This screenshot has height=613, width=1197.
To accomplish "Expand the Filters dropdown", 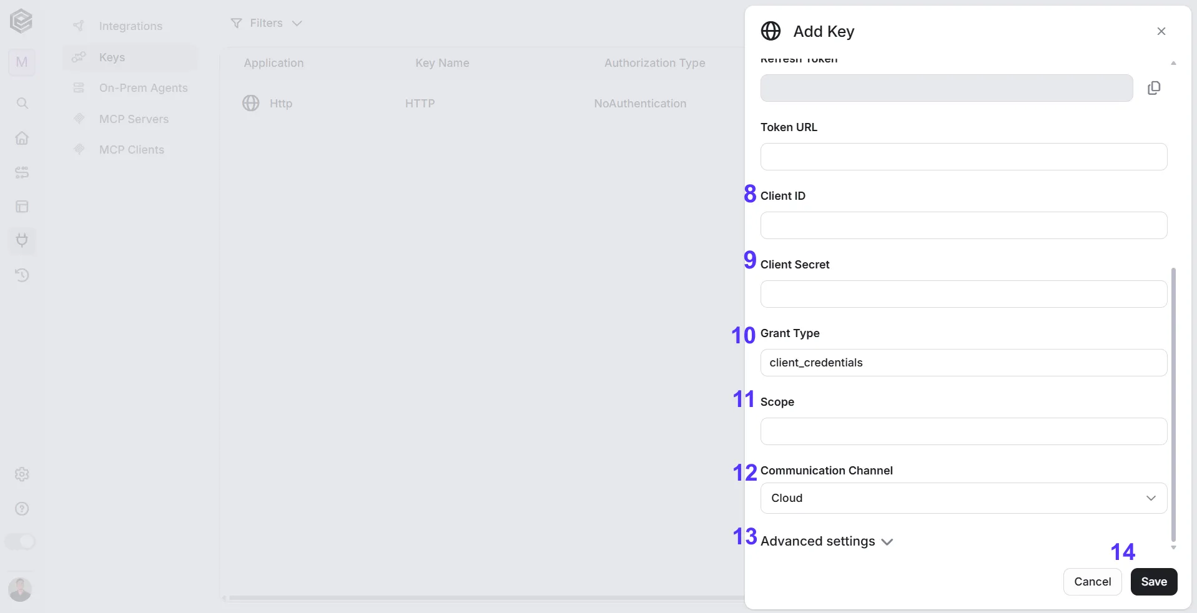I will 267,23.
